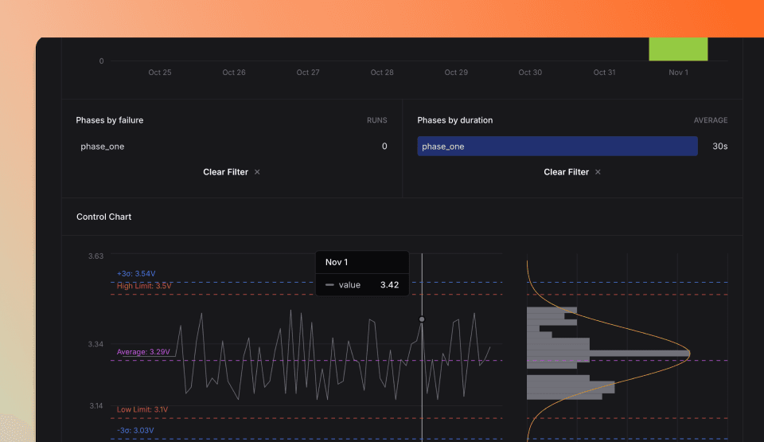Click the green Nov 1 bar
The width and height of the screenshot is (764, 442).
click(678, 49)
